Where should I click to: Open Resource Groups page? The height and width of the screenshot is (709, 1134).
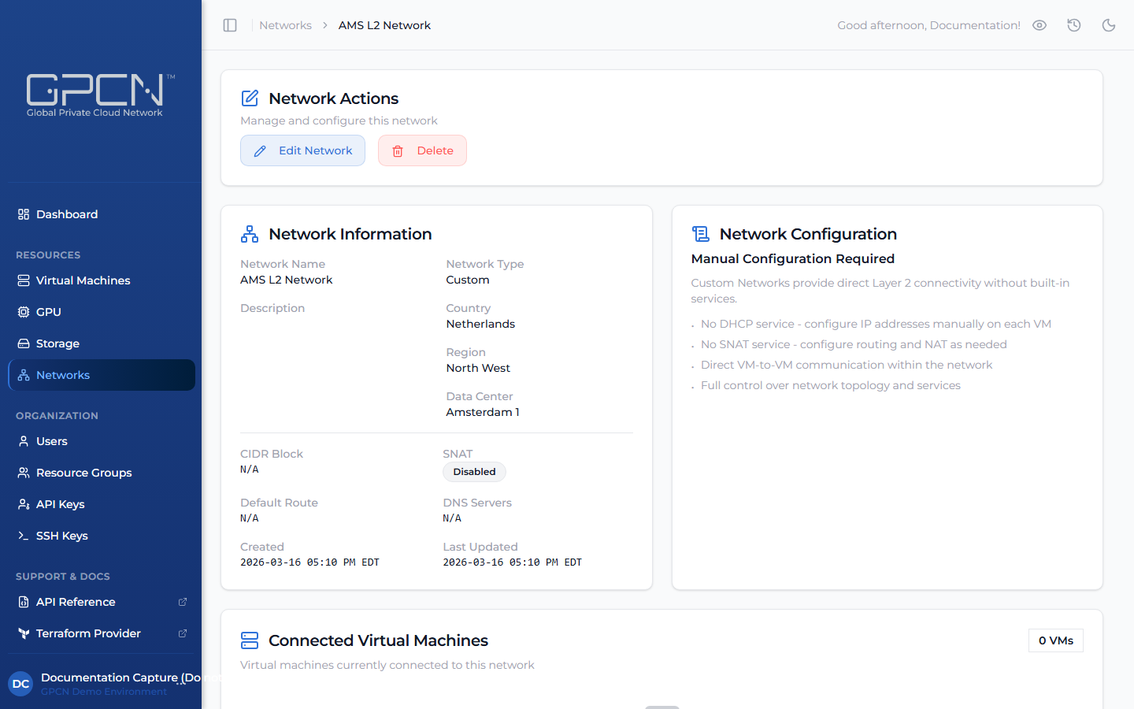point(102,473)
